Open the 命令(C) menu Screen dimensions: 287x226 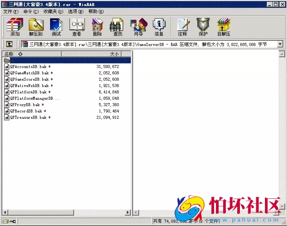pos(31,12)
